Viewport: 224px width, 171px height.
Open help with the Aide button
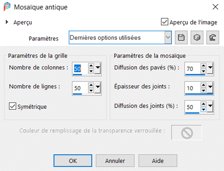coord(158,161)
